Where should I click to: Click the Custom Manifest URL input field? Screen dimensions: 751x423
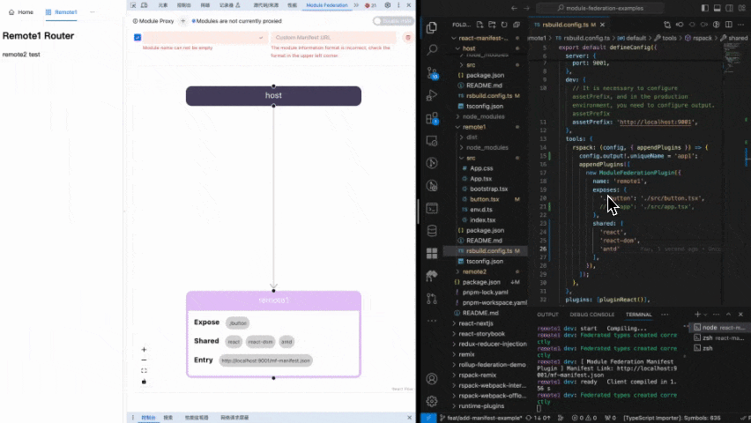pos(333,38)
